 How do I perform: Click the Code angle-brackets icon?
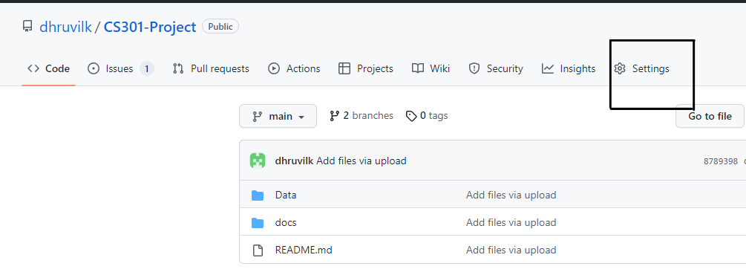point(33,68)
